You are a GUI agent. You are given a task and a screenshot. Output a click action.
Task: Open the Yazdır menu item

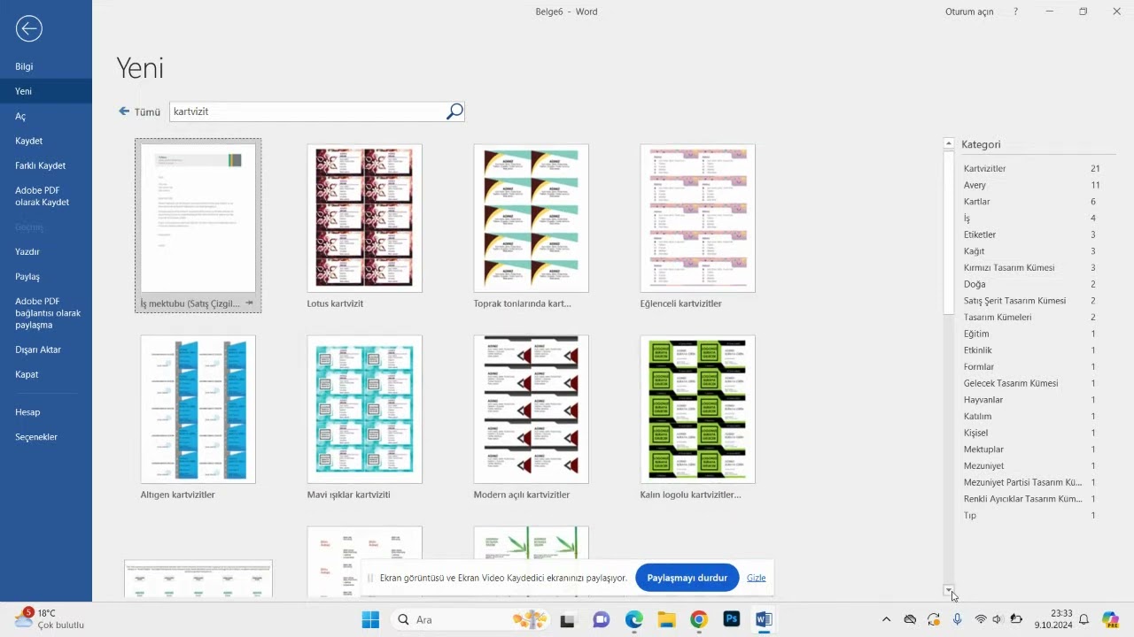pyautogui.click(x=46, y=252)
